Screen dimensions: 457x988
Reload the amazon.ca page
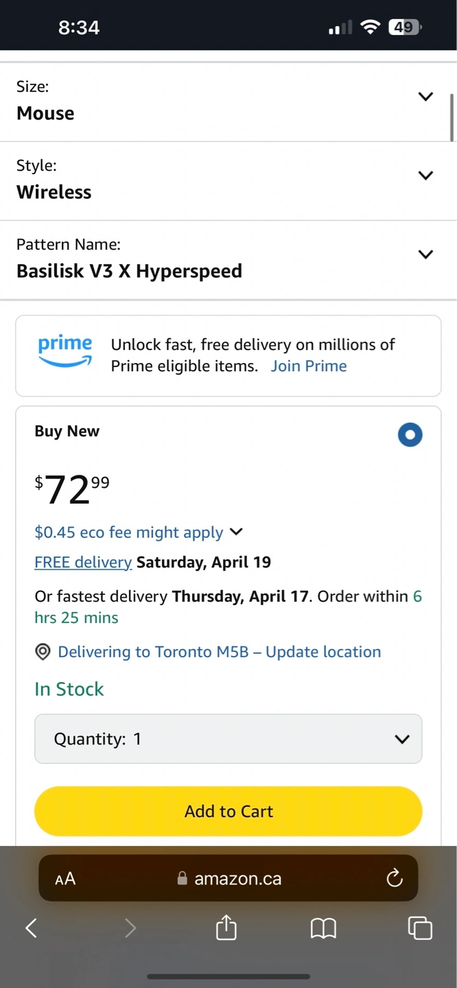[394, 878]
